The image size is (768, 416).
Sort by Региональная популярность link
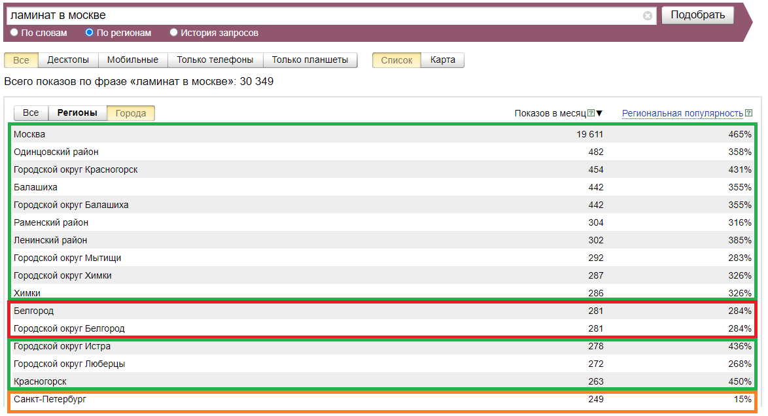(682, 113)
